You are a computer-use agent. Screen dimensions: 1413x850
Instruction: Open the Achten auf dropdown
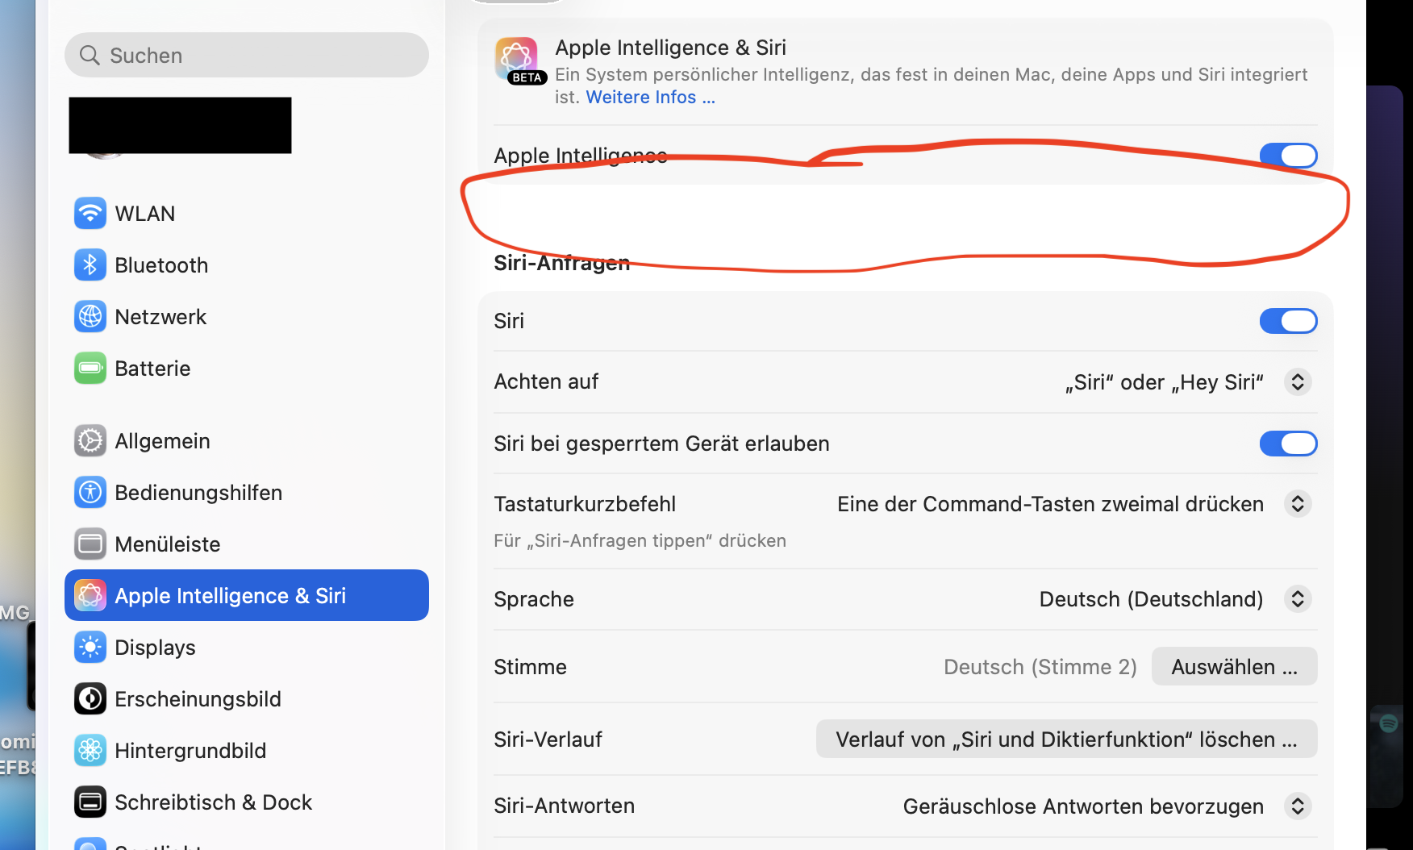pos(1297,381)
